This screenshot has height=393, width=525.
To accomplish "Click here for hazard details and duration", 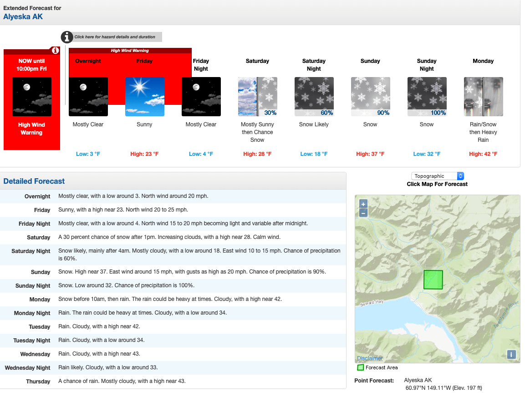I will 114,37.
